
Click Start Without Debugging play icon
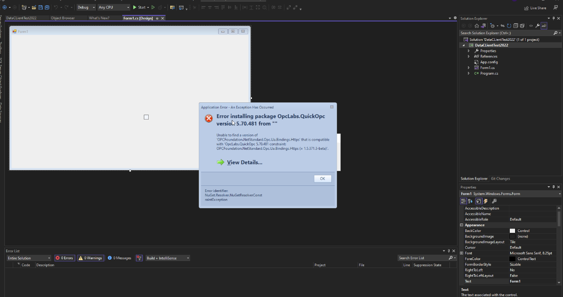(153, 7)
